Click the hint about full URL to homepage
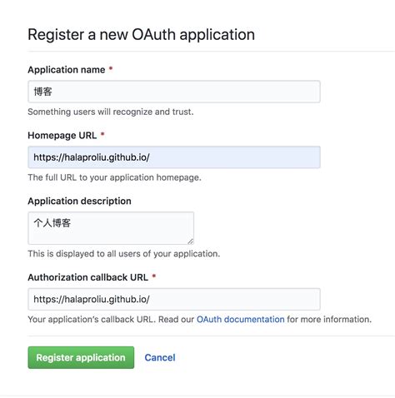The width and height of the screenshot is (395, 398). coord(114,177)
